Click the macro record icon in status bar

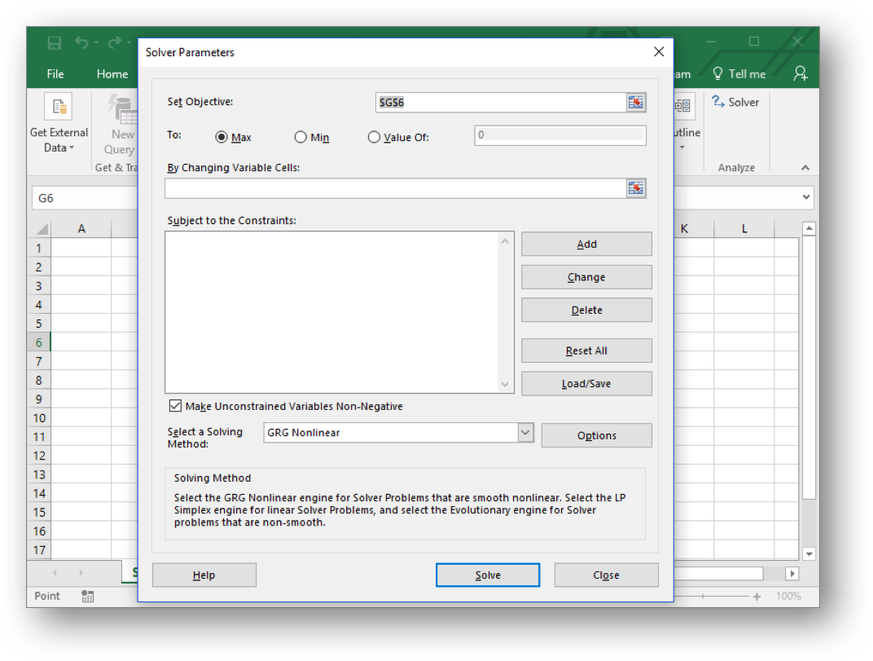(88, 596)
